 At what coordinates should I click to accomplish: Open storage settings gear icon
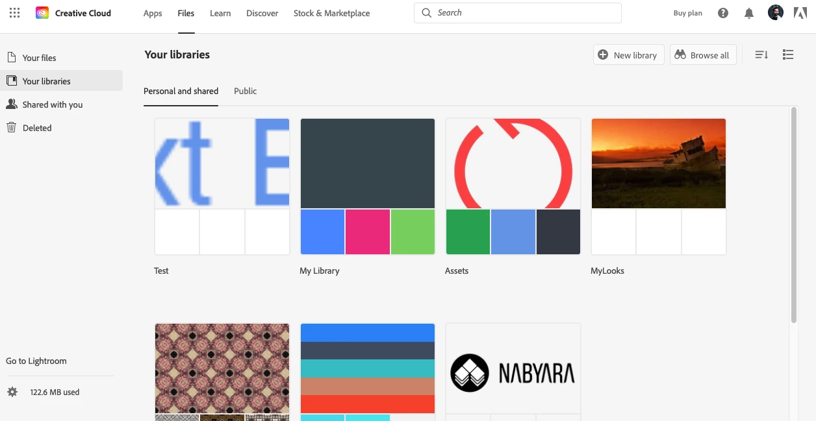click(12, 392)
